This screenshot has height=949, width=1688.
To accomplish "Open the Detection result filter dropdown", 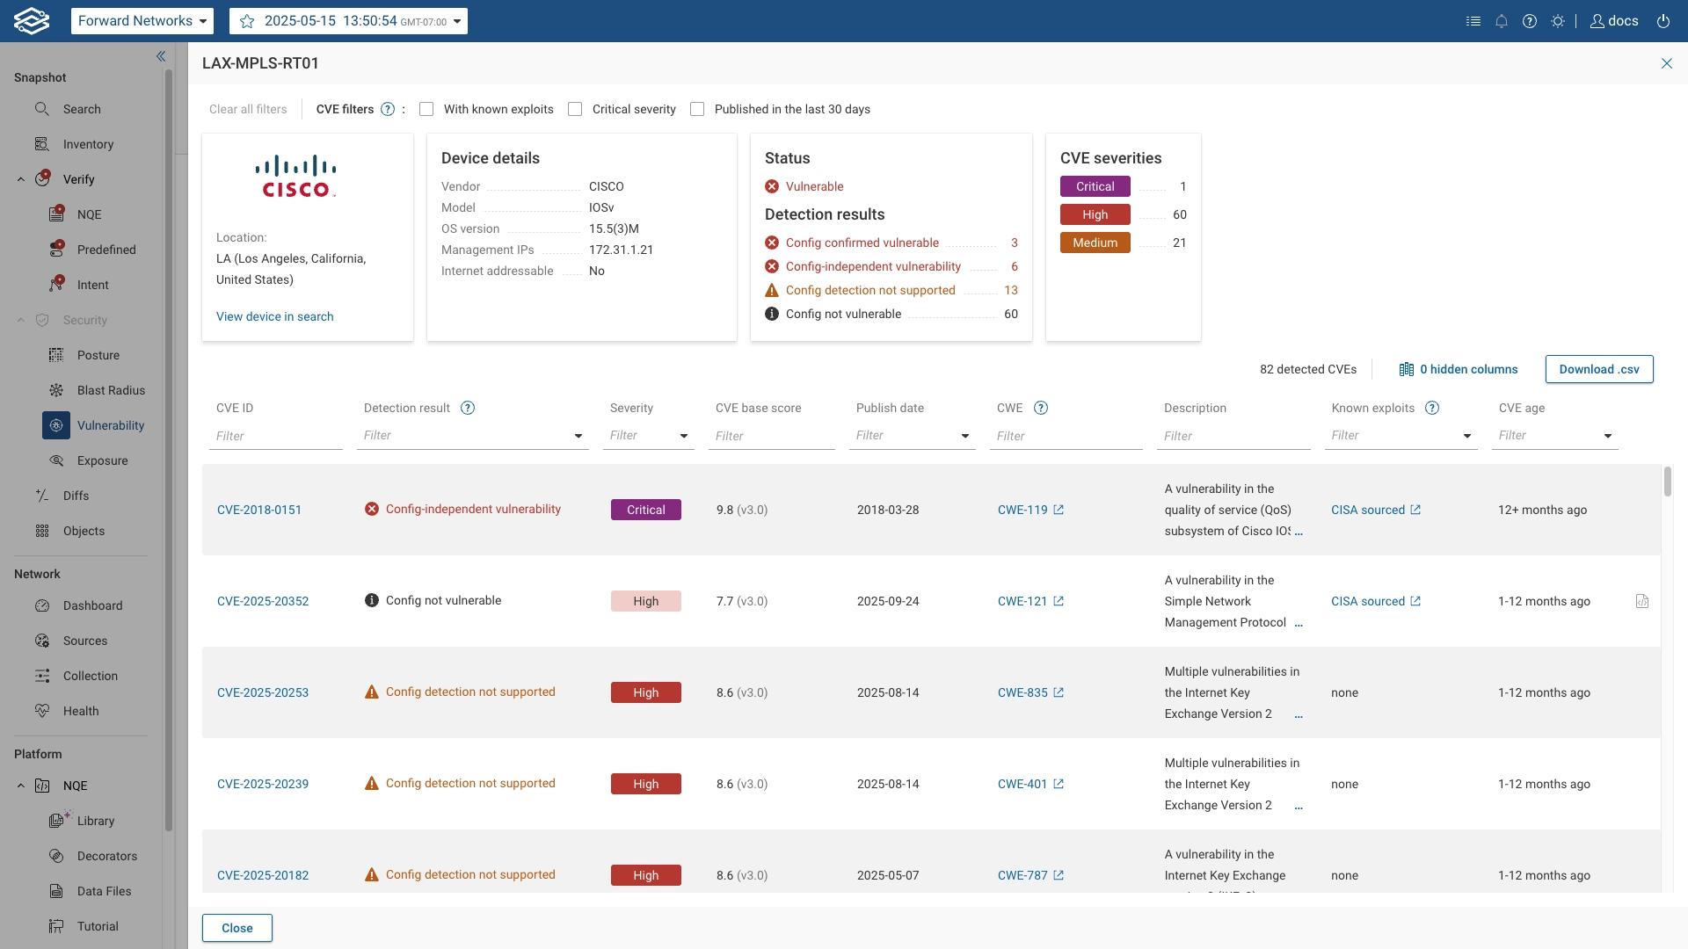I will tap(578, 436).
